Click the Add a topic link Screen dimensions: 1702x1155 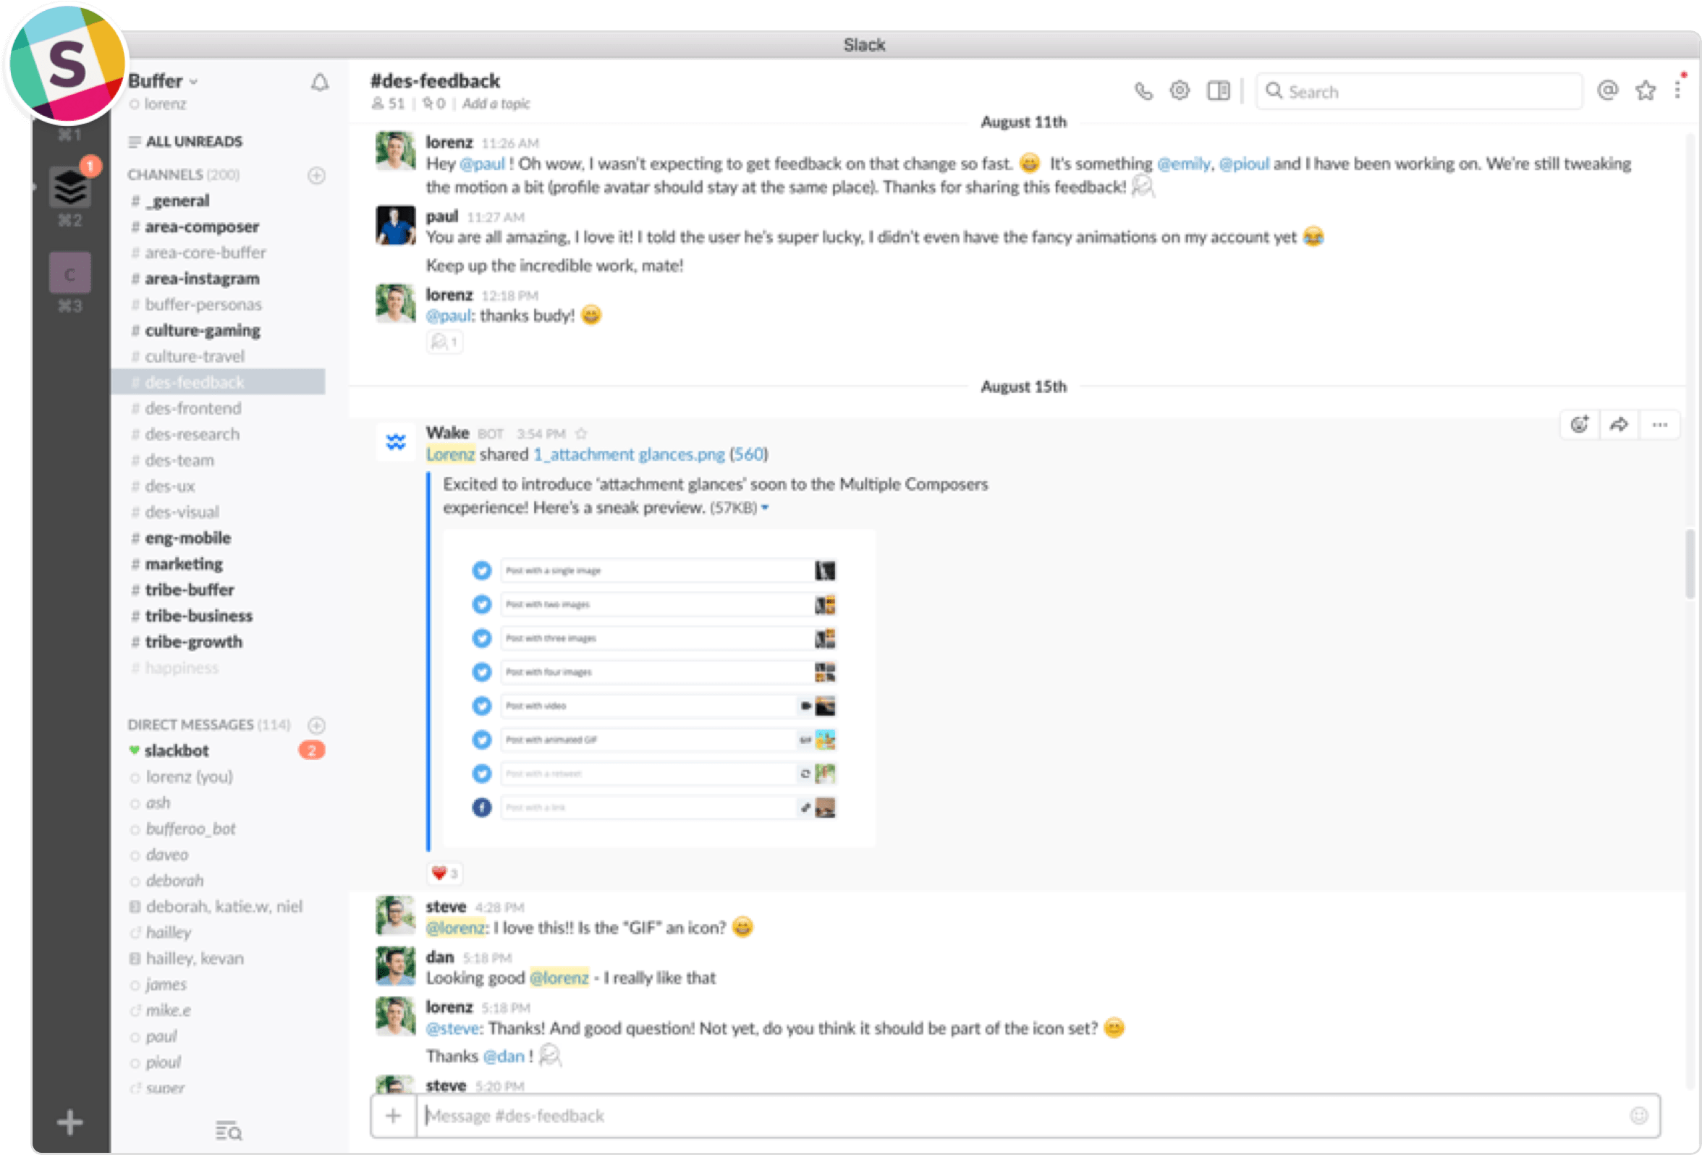click(x=496, y=103)
